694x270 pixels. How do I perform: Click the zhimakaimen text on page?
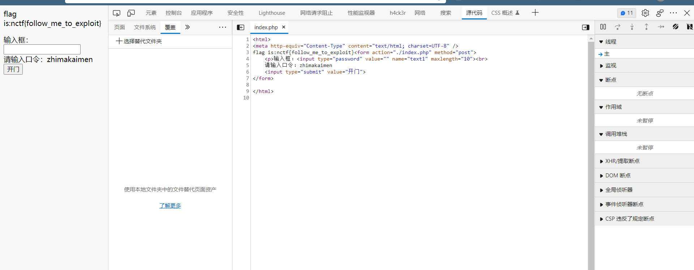[70, 59]
